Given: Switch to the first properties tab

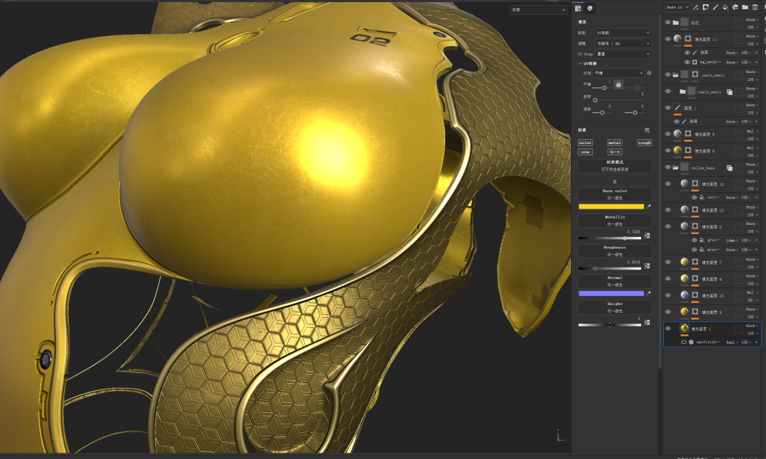Looking at the screenshot, I should tap(578, 8).
